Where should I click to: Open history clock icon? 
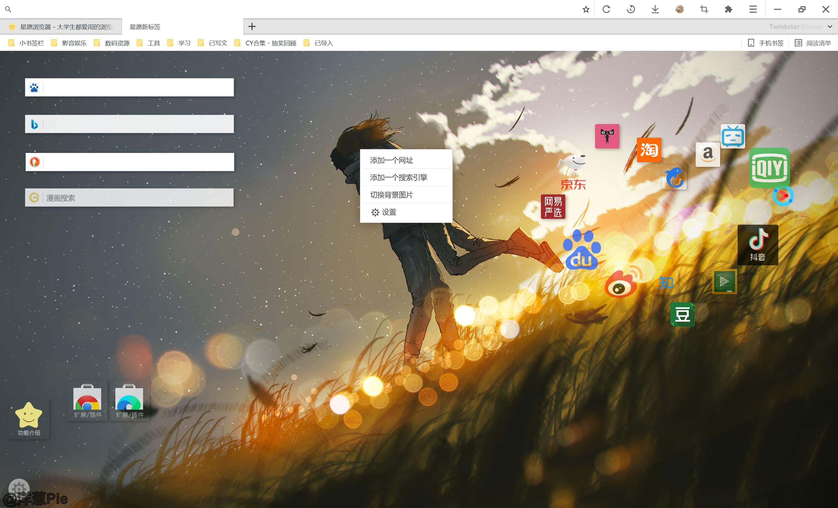pyautogui.click(x=631, y=9)
